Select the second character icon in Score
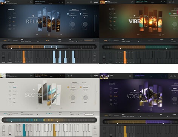 pos(10,91)
